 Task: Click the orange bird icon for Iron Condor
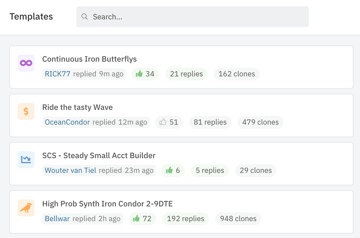[x=26, y=208]
